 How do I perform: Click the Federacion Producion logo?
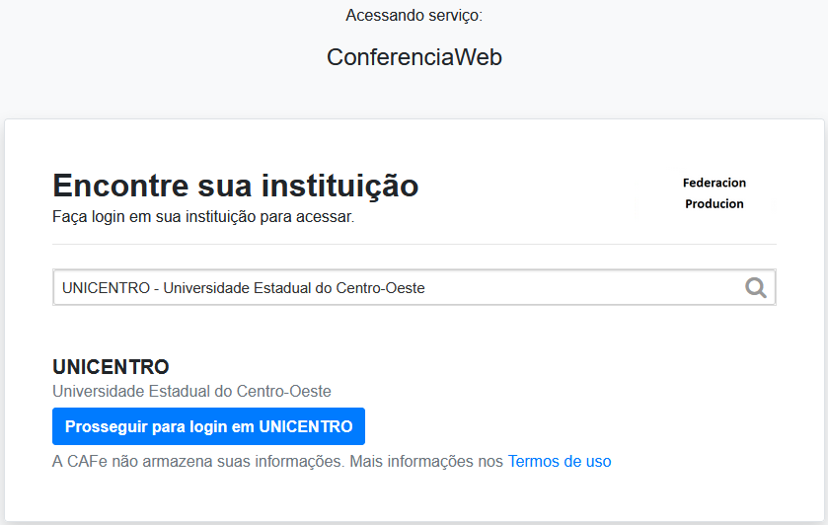pyautogui.click(x=714, y=193)
